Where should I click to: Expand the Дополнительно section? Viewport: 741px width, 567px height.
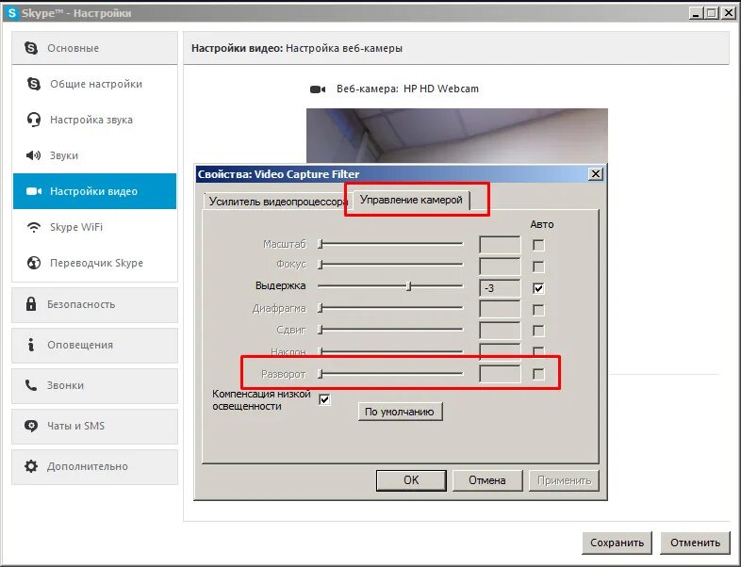tap(94, 466)
